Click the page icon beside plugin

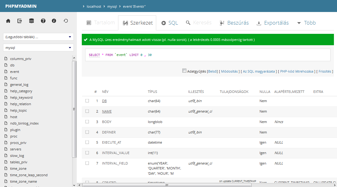(x=6, y=129)
